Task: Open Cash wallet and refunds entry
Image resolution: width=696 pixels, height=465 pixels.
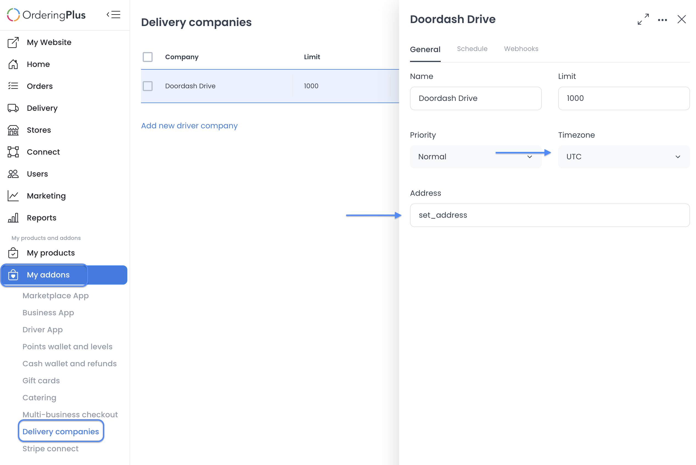Action: pyautogui.click(x=69, y=364)
